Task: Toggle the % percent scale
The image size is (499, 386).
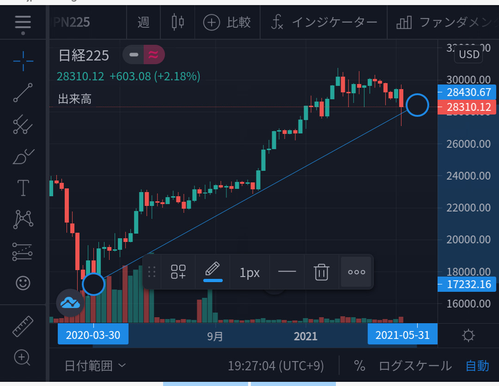Action: click(359, 366)
